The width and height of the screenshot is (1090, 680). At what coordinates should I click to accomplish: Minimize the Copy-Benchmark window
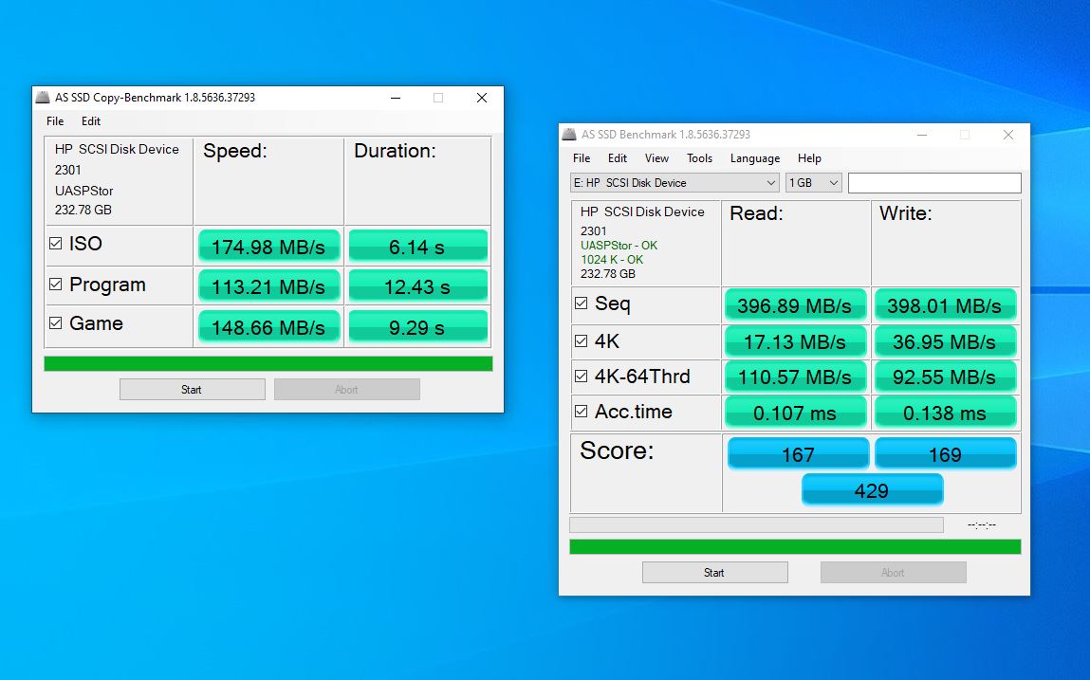pyautogui.click(x=394, y=98)
